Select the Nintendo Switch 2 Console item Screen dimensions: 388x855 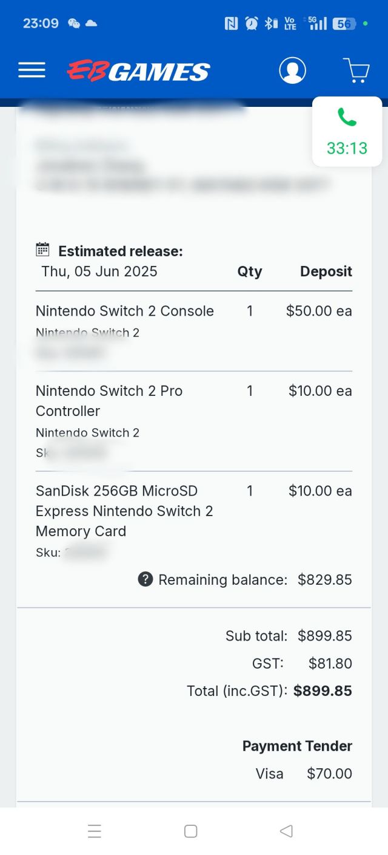[124, 311]
